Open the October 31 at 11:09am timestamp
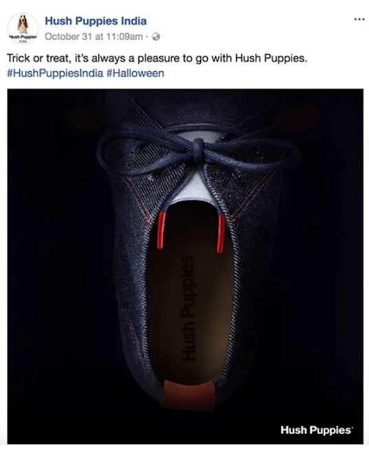Image resolution: width=369 pixels, height=449 pixels. [x=94, y=36]
